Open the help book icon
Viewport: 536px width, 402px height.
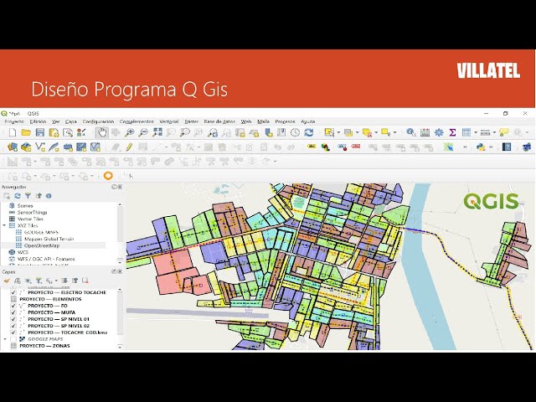pos(506,147)
